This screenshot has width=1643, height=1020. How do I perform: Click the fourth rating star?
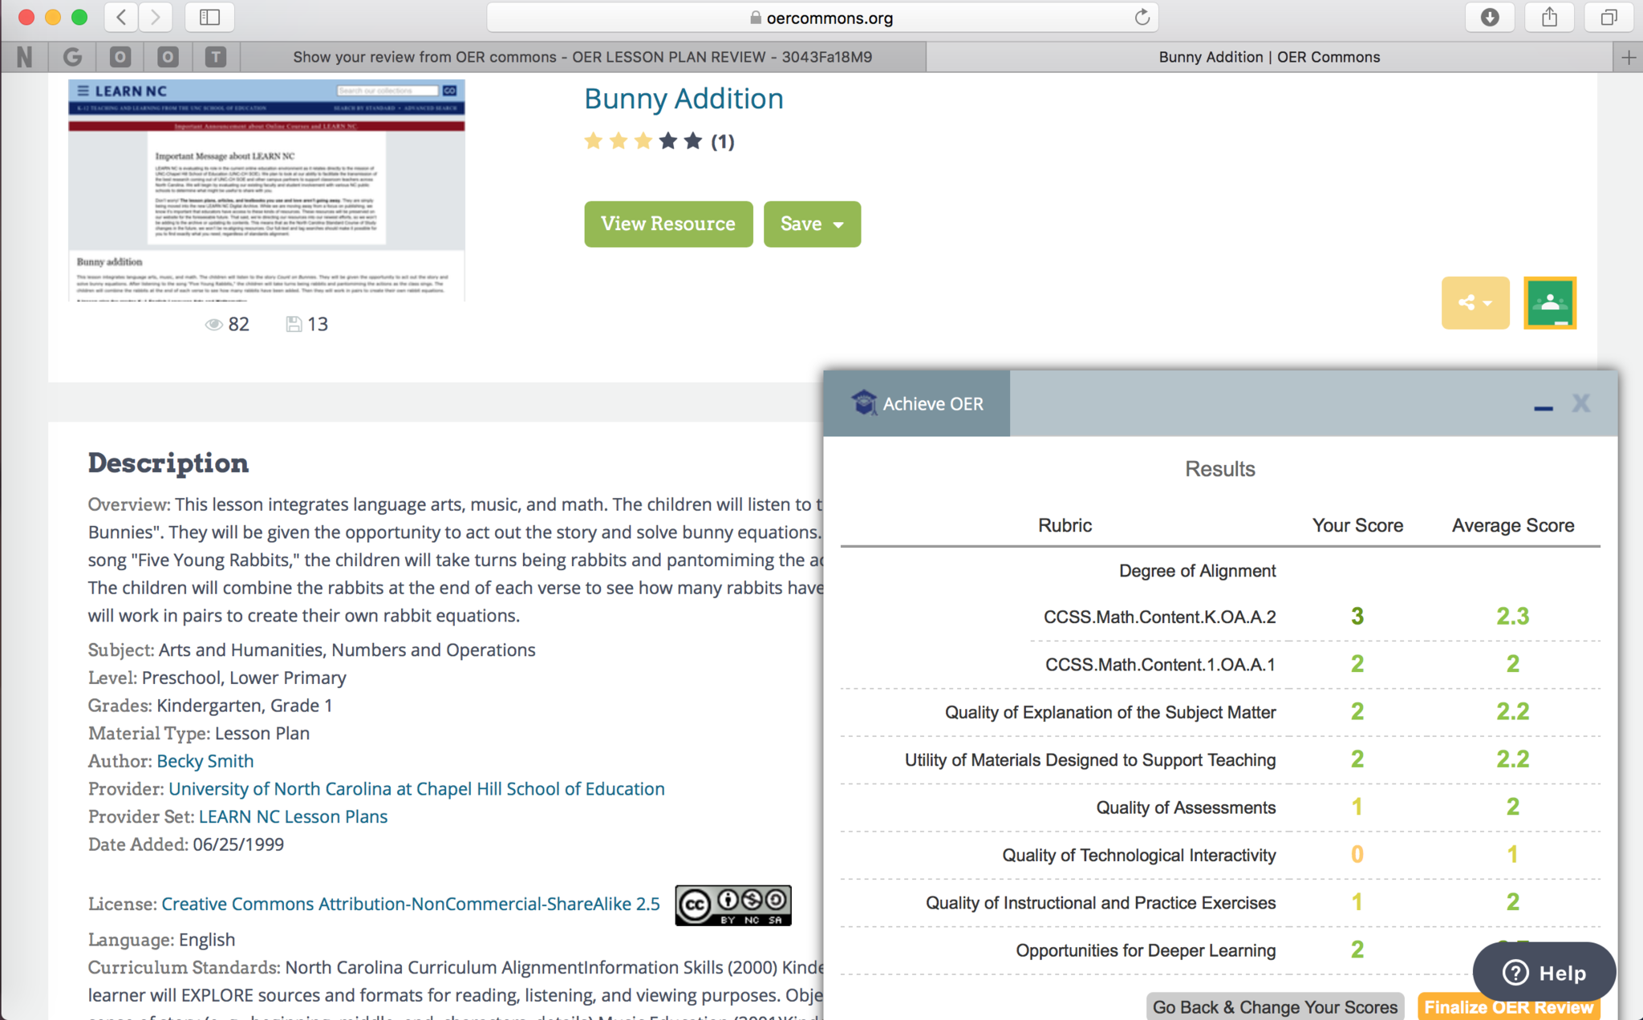click(668, 142)
